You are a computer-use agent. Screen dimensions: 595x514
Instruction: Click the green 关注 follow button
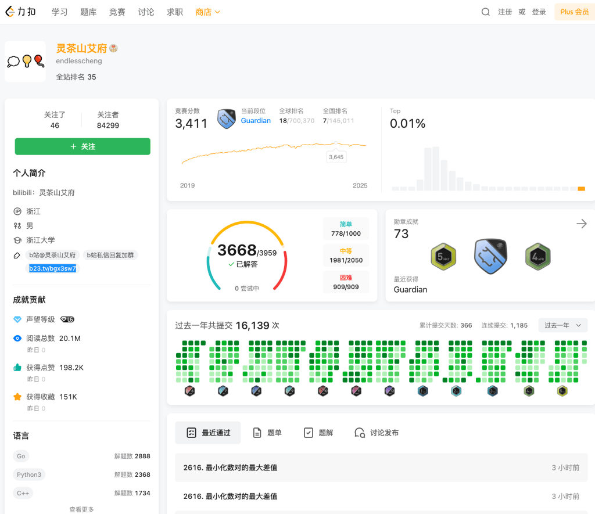tap(83, 147)
